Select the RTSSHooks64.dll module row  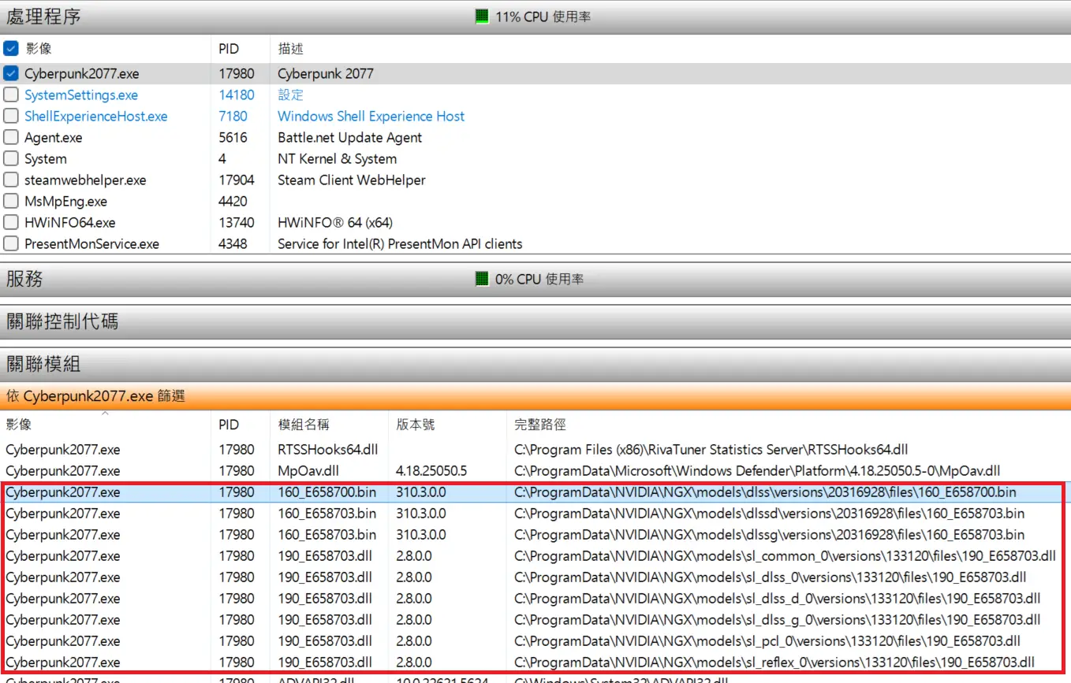pos(327,450)
